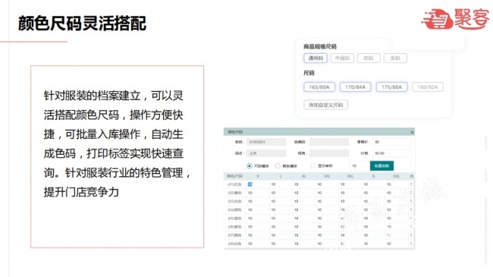Click the 零售价 field showing 80

392,142
